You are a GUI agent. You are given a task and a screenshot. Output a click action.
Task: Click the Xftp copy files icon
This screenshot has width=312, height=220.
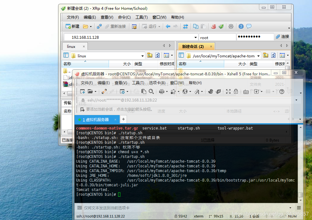195,26
